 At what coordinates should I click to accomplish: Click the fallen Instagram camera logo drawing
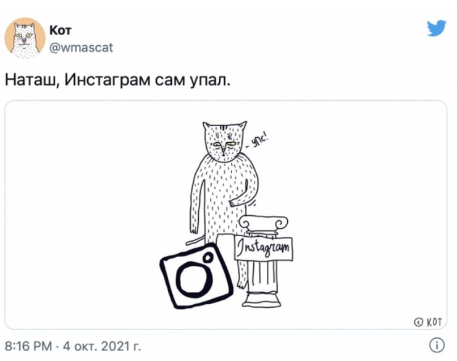[196, 276]
